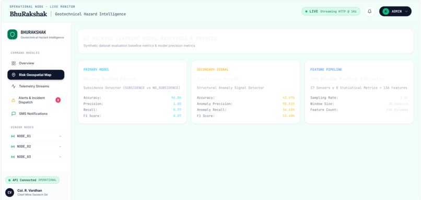Click the 'COMMAND MODULES' section label

tap(25, 53)
